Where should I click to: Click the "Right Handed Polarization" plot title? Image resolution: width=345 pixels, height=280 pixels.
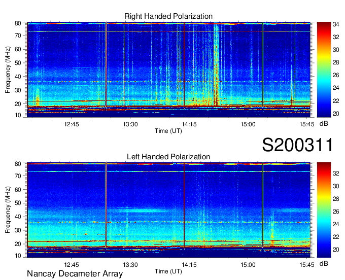tap(168, 16)
